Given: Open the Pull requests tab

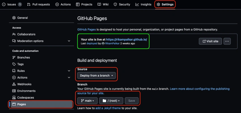Looking at the screenshot, I should click(39, 5).
